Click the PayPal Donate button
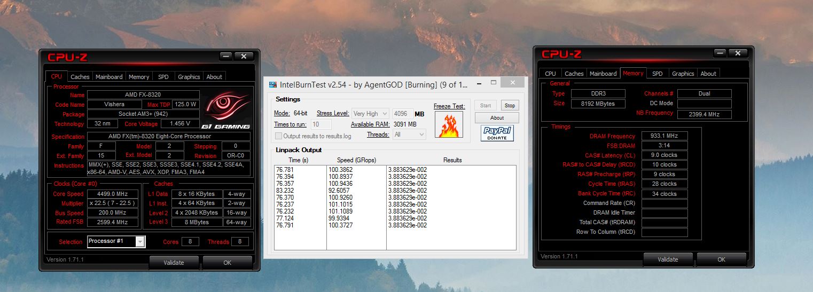The height and width of the screenshot is (292, 813). coord(497,133)
